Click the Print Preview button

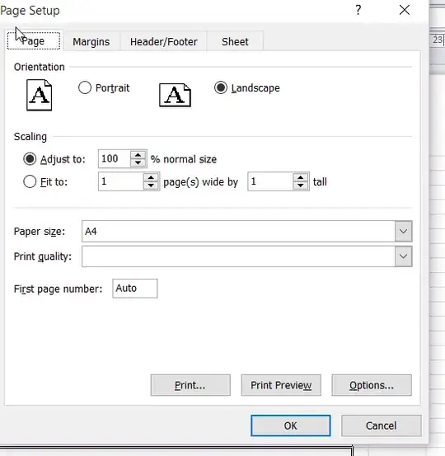tap(281, 385)
